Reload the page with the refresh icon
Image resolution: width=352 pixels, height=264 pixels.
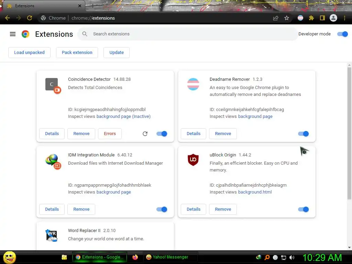click(30, 18)
